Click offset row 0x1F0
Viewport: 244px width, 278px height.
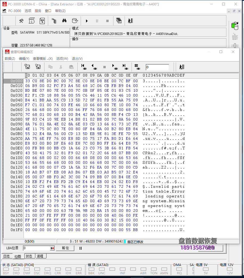pyautogui.click(x=17, y=230)
